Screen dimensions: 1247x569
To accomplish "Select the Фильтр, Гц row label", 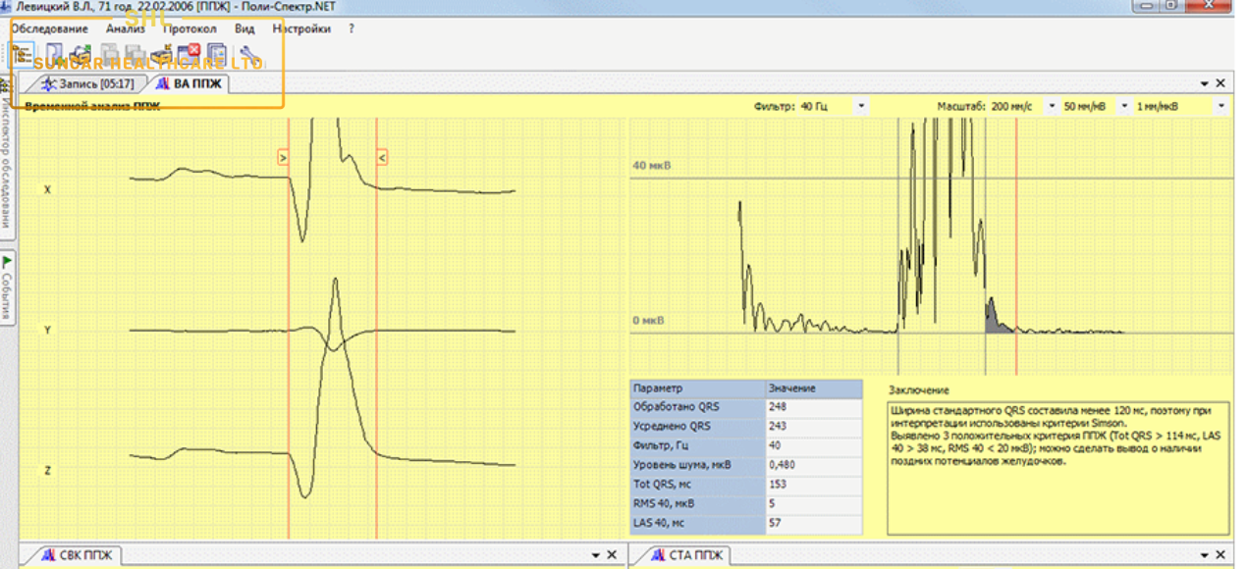I will point(696,445).
